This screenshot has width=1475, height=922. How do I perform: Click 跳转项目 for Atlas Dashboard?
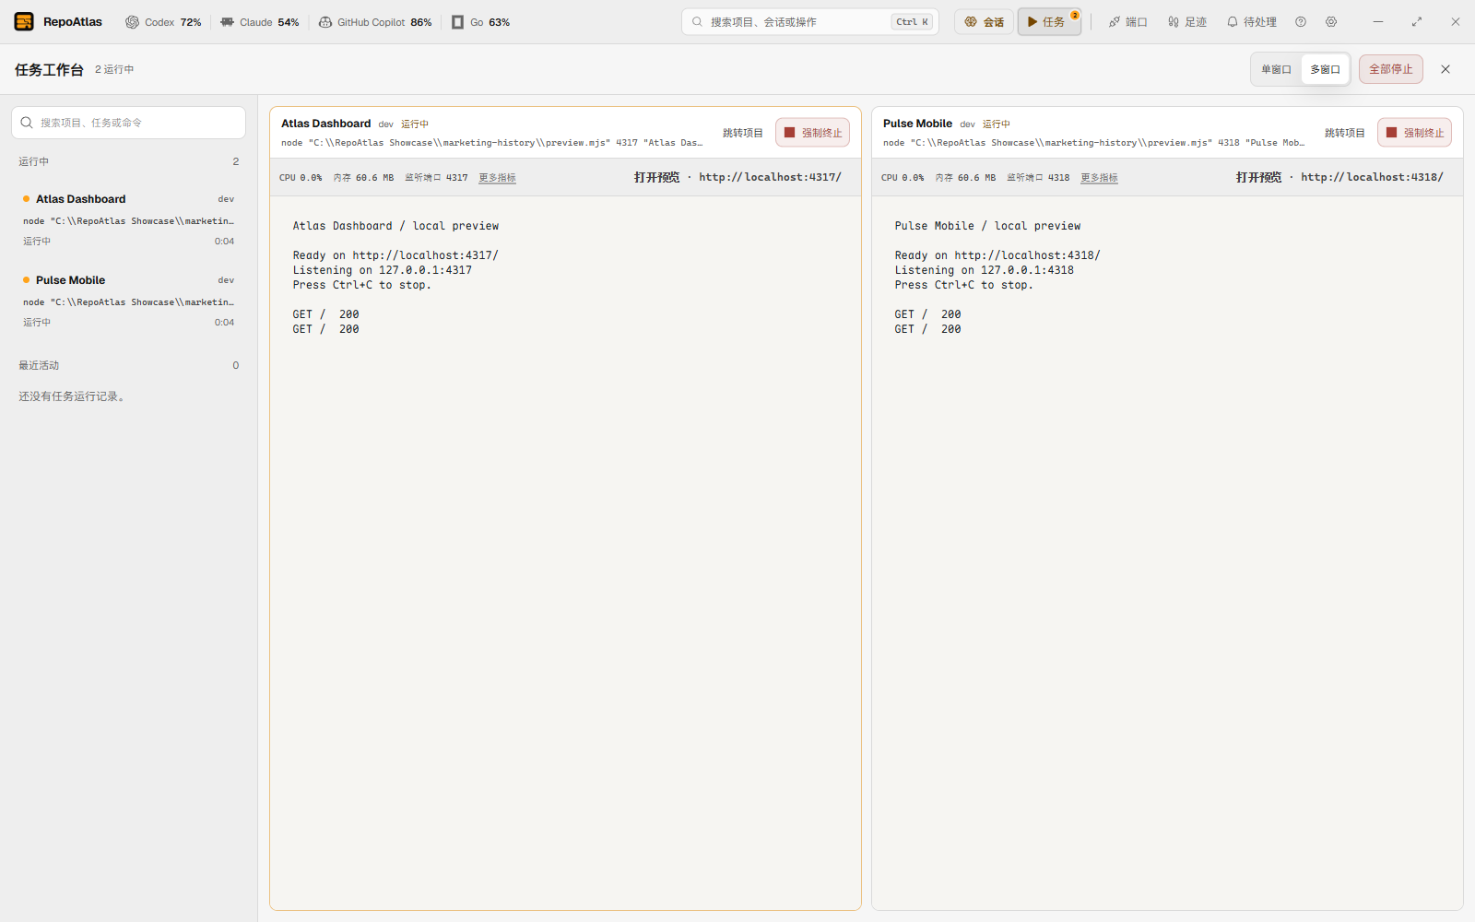pos(742,133)
